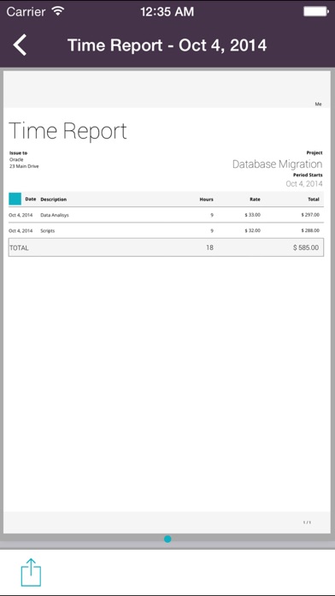
Task: Tap the battery status icon
Action: tap(315, 11)
